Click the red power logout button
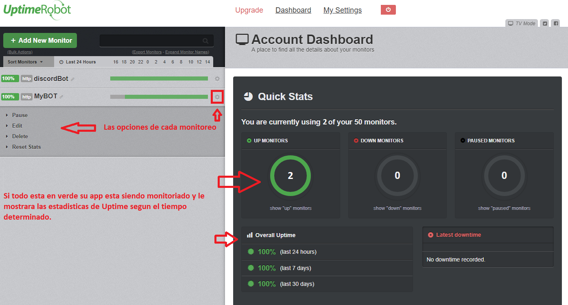568x305 pixels. (x=388, y=10)
